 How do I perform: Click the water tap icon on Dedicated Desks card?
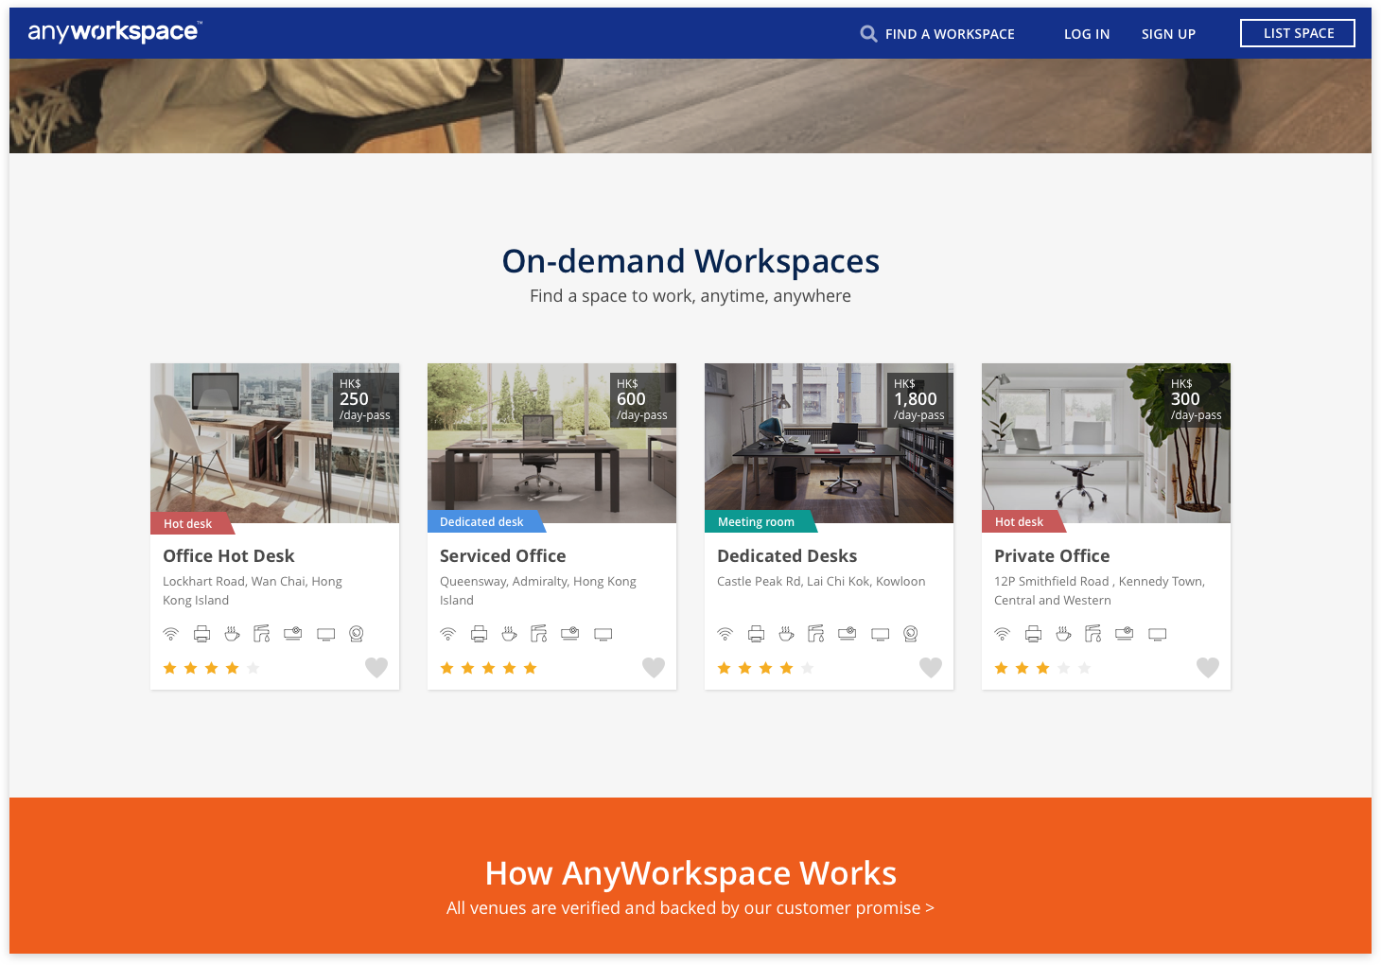pyautogui.click(x=816, y=634)
